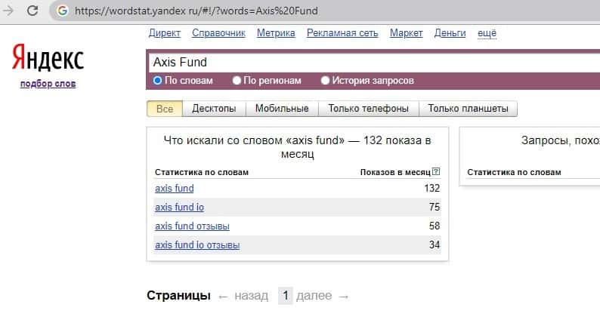The width and height of the screenshot is (600, 323).
Task: Switch to the Только планшеты tab
Action: pyautogui.click(x=468, y=109)
